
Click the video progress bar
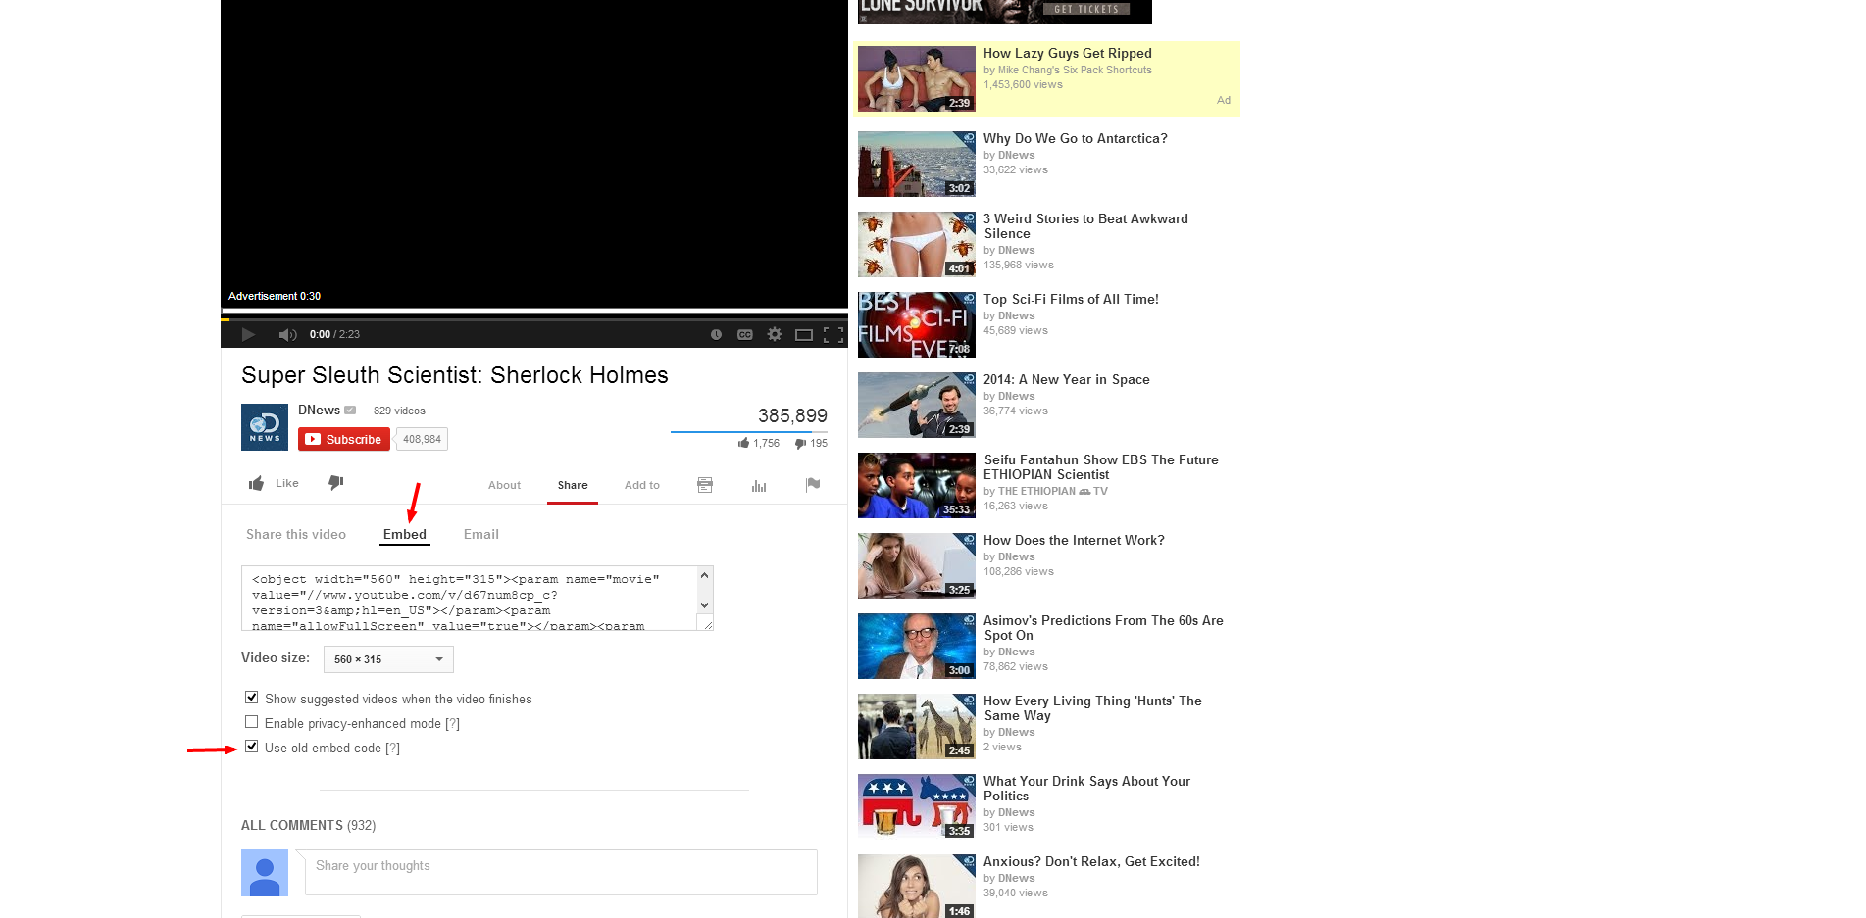tap(534, 318)
